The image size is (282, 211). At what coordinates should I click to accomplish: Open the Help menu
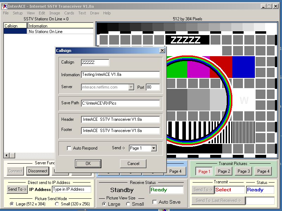(107, 13)
